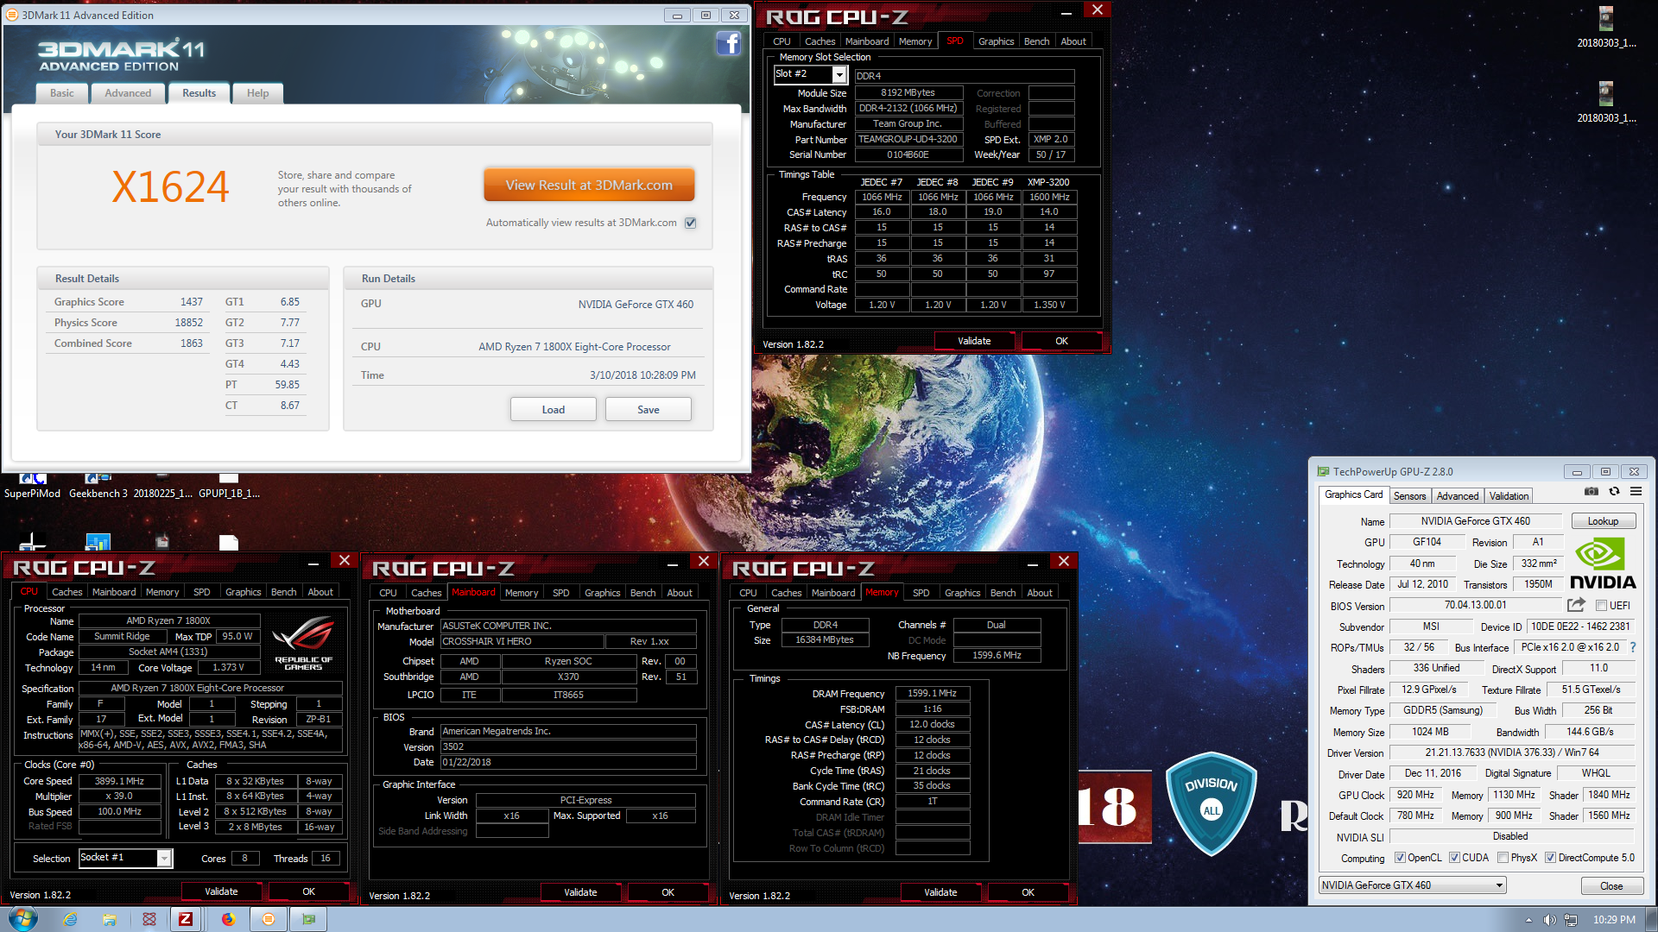Refresh GPU-Z with the circular arrows icon

pos(1614,492)
